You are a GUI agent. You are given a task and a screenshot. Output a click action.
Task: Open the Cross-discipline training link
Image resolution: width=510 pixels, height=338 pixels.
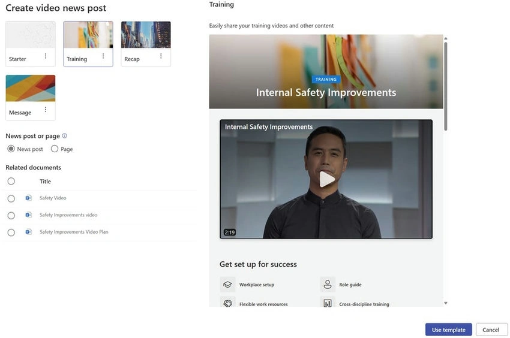point(364,304)
